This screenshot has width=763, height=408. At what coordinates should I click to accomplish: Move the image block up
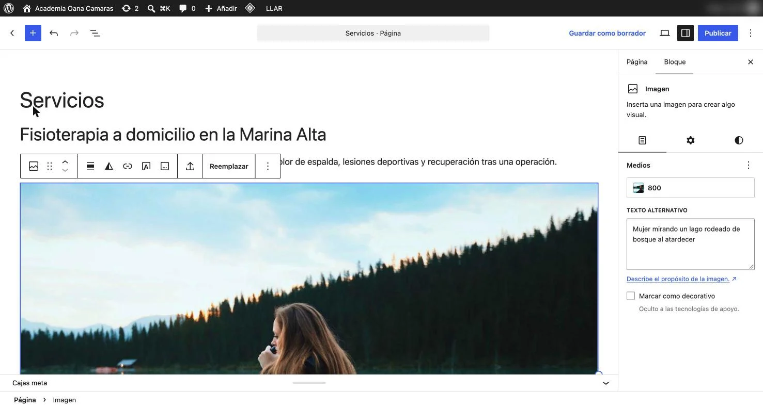[x=65, y=162]
